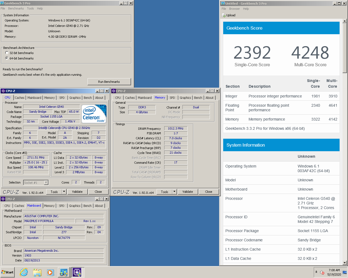Switch to Caches tab in CPU-Z CPU window
348x278 pixels.
20,98
